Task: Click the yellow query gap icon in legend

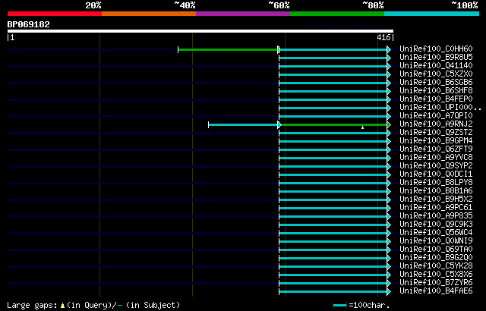Action: pyautogui.click(x=62, y=306)
